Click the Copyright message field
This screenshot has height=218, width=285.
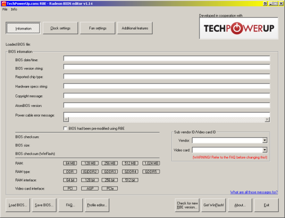(167, 96)
